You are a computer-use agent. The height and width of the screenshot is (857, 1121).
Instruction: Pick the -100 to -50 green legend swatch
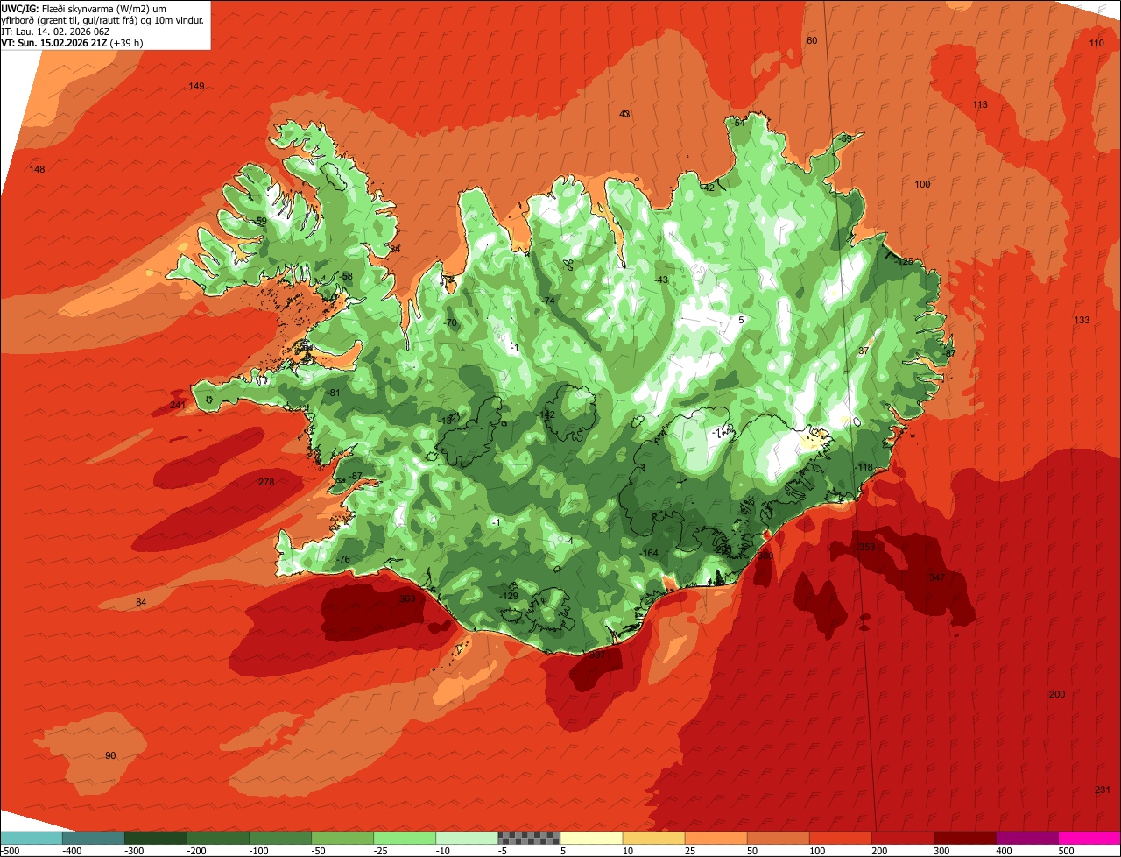tap(280, 838)
